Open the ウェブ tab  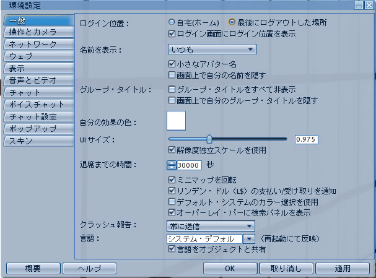tap(39, 56)
